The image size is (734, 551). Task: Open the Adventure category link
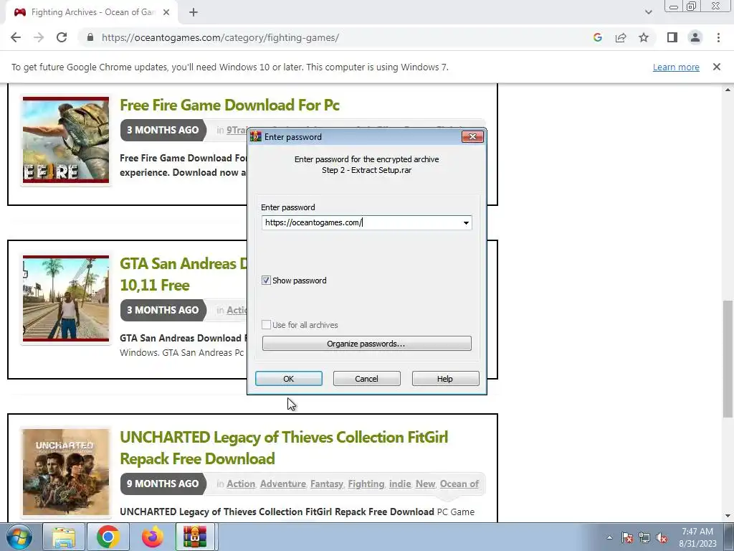282,484
